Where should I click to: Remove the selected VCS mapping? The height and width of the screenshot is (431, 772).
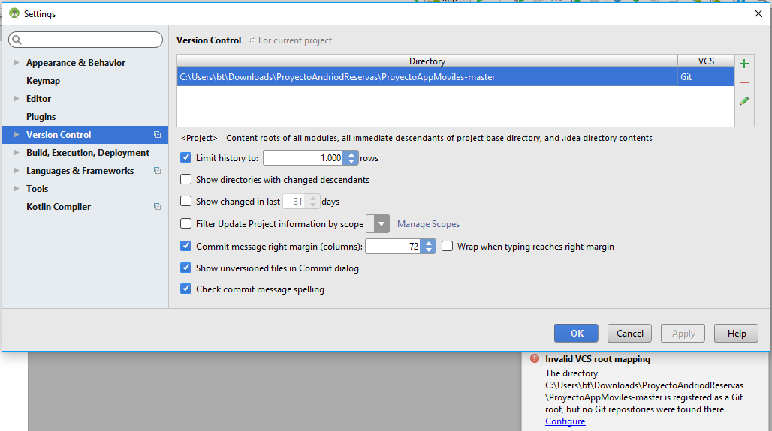[x=744, y=82]
